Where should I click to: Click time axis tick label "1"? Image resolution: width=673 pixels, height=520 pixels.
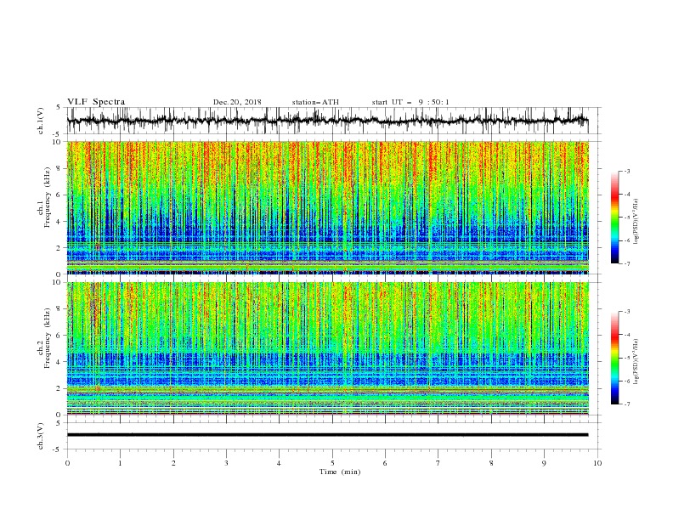coord(120,463)
